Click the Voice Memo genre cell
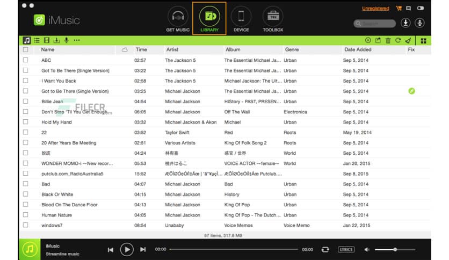This screenshot has width=449, height=260. pos(296,226)
